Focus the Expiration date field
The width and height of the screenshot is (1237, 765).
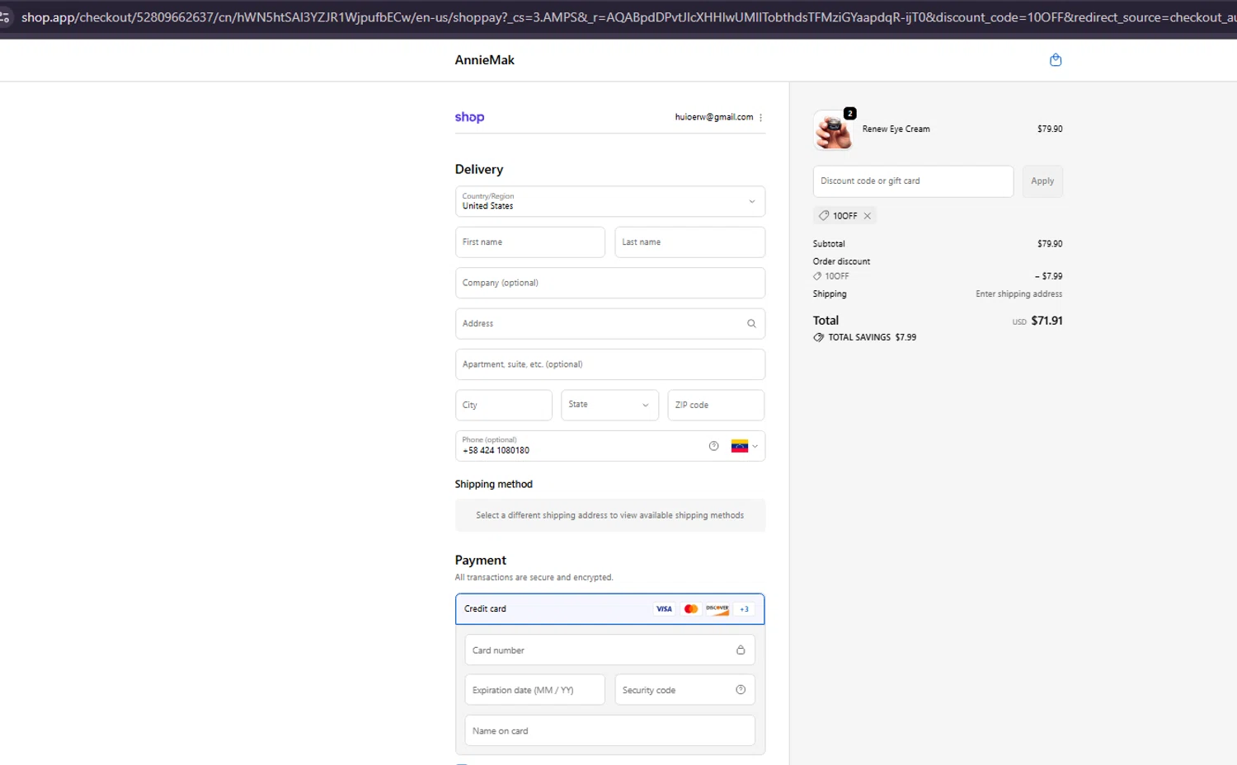point(535,690)
